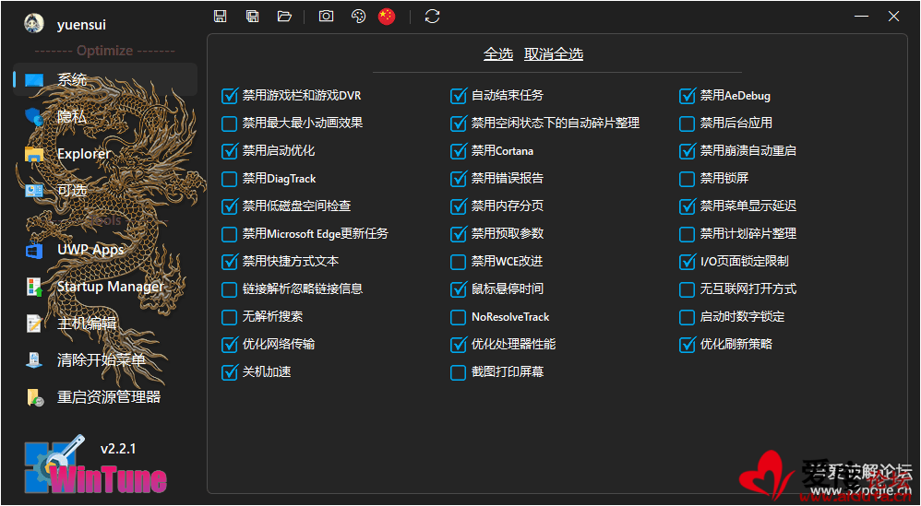Uncheck I/O页面锁定限制
This screenshot has height=506, width=921.
click(688, 262)
